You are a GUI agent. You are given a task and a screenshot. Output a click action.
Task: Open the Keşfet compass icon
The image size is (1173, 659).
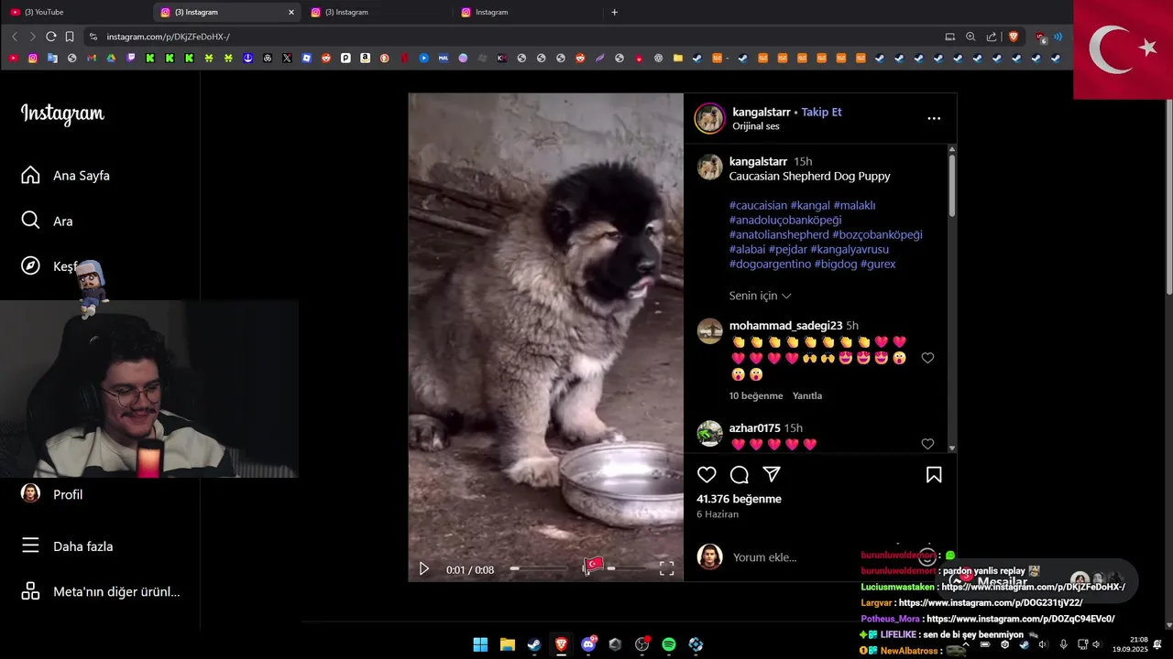(x=30, y=265)
